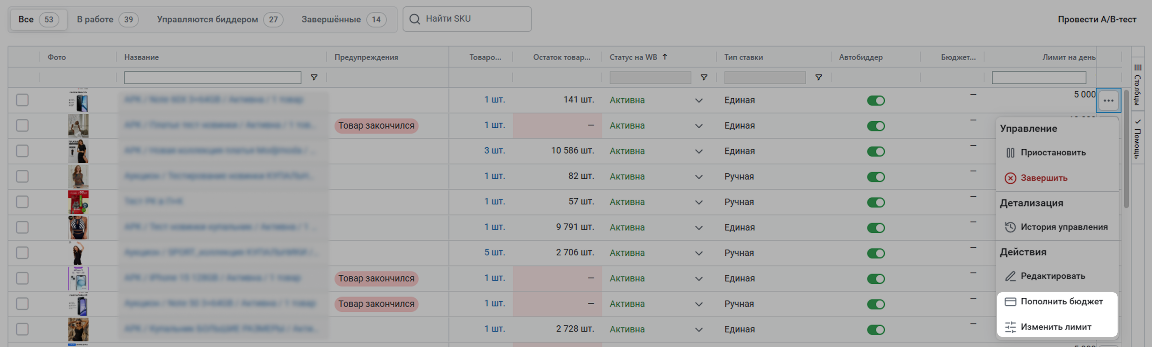Sort by Статус на WB arrow
The width and height of the screenshot is (1152, 347).
coord(665,57)
